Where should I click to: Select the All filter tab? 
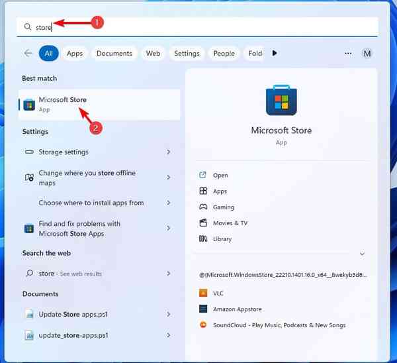(48, 53)
